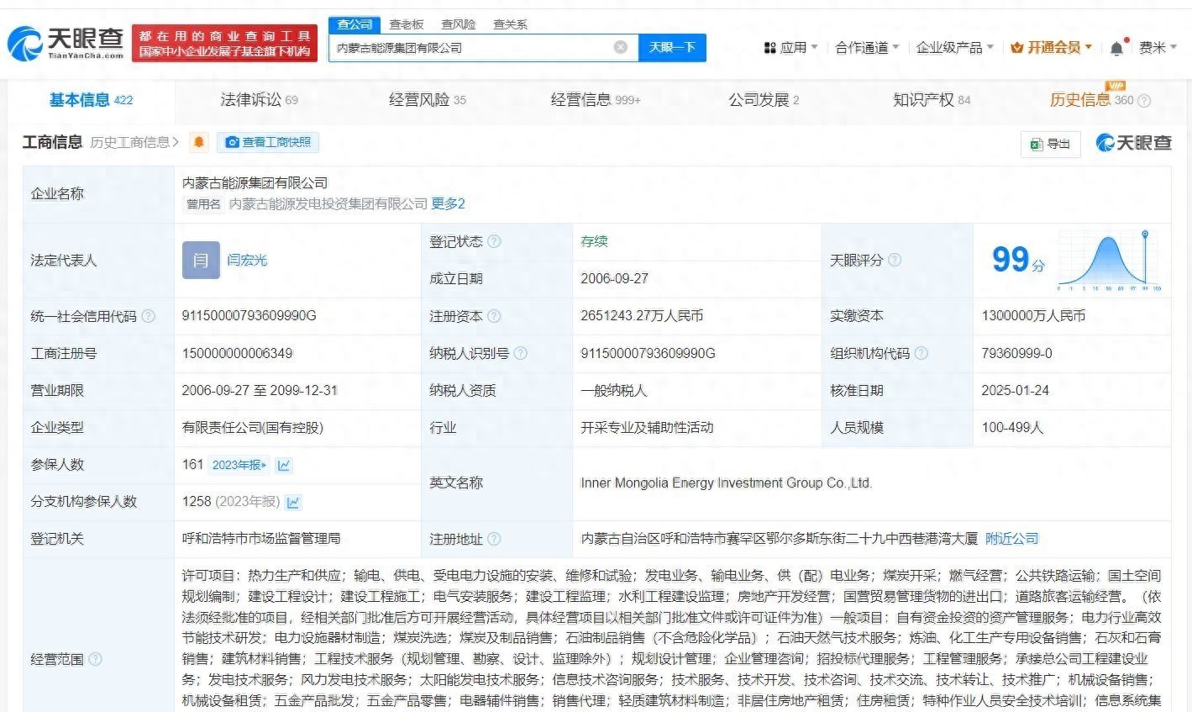Click the orange alert bell beside 历史工商信息
This screenshot has width=1192, height=712.
[x=199, y=142]
